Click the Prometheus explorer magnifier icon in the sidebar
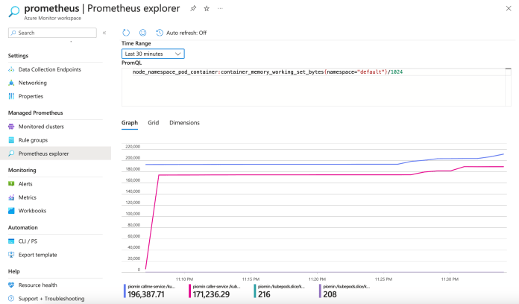The width and height of the screenshot is (519, 304). 11,153
